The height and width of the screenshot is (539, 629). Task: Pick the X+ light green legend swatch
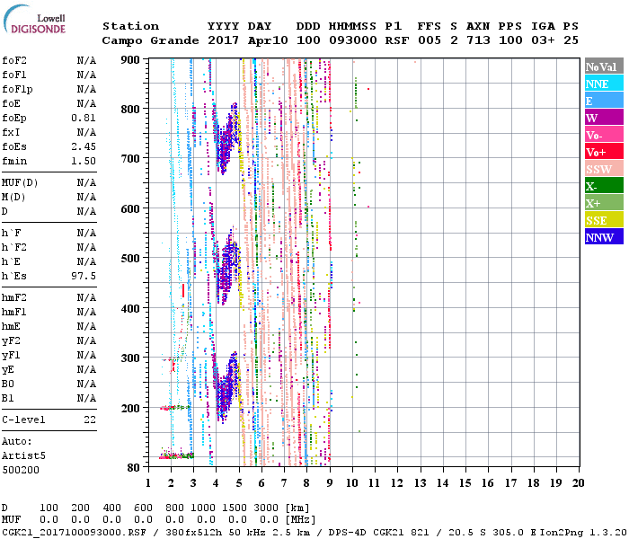(603, 203)
